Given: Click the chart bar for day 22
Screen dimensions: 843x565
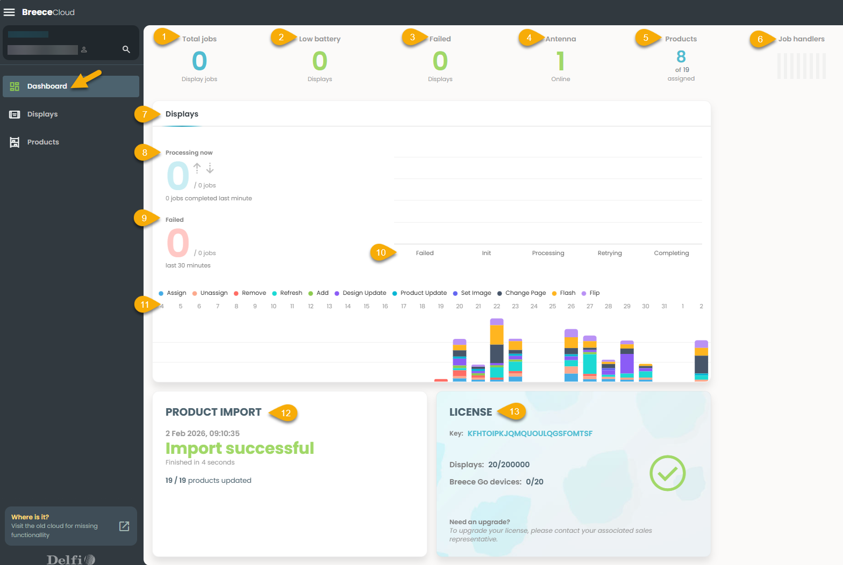Looking at the screenshot, I should tap(497, 350).
